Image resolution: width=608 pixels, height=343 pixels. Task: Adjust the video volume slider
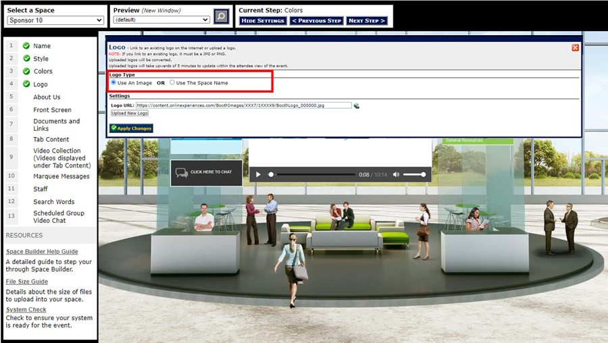[x=415, y=175]
